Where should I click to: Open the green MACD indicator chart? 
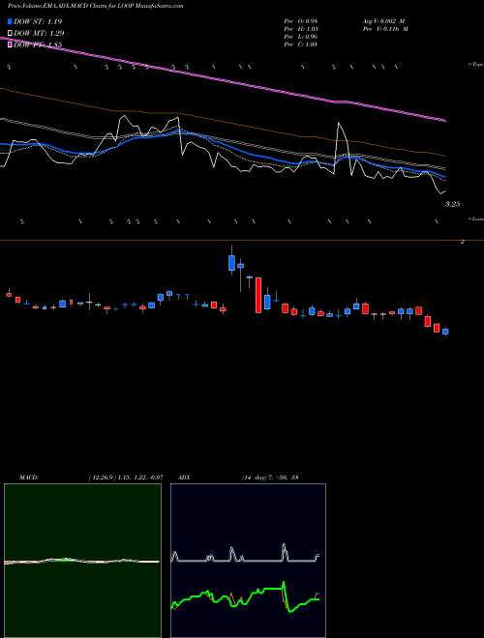[82, 561]
